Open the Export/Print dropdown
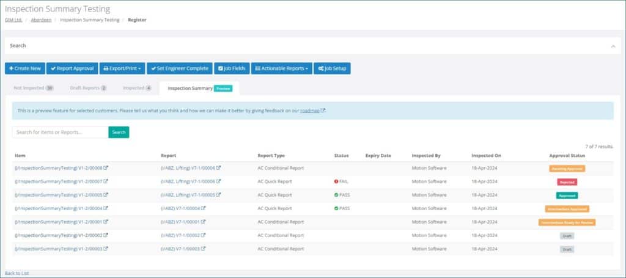The image size is (626, 278). tap(122, 68)
